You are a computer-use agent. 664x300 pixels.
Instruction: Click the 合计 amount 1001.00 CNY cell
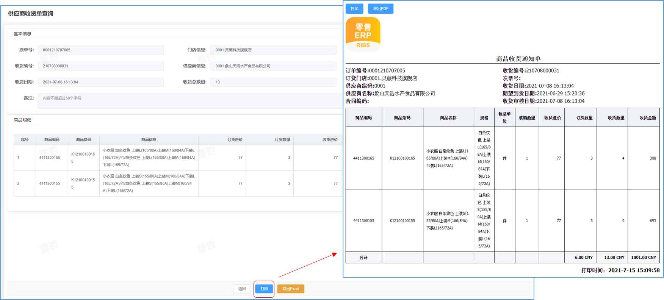tap(643, 258)
